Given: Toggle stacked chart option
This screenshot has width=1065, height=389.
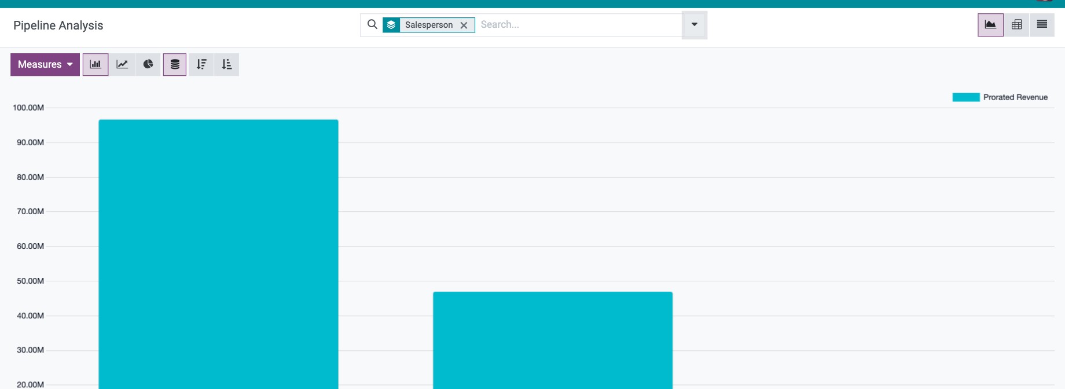Looking at the screenshot, I should tap(175, 64).
